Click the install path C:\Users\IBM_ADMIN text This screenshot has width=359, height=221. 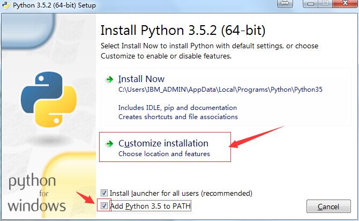click(220, 90)
